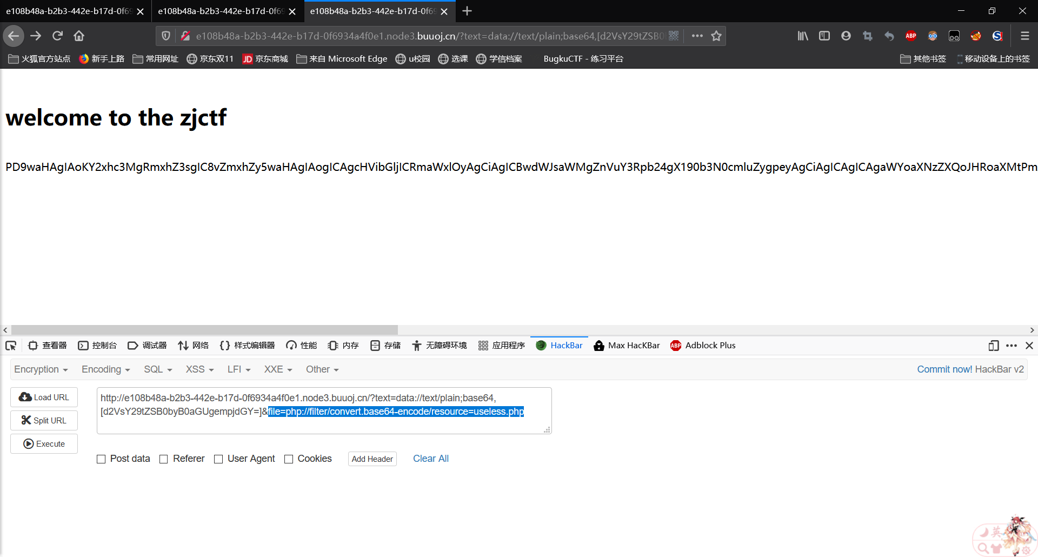The height and width of the screenshot is (557, 1038).
Task: Open the 应用程序 application tab
Action: click(x=502, y=346)
